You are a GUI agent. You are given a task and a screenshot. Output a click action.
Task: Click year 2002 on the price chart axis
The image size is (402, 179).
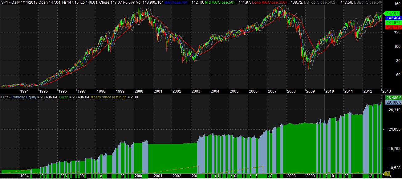[177, 91]
